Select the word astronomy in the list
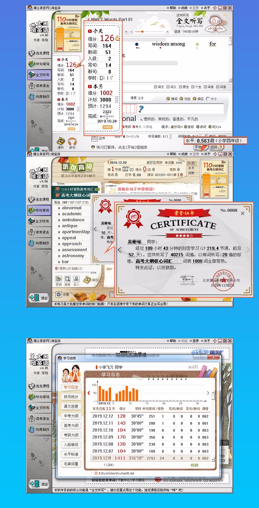Screen dimensions: 259x508 [73, 256]
